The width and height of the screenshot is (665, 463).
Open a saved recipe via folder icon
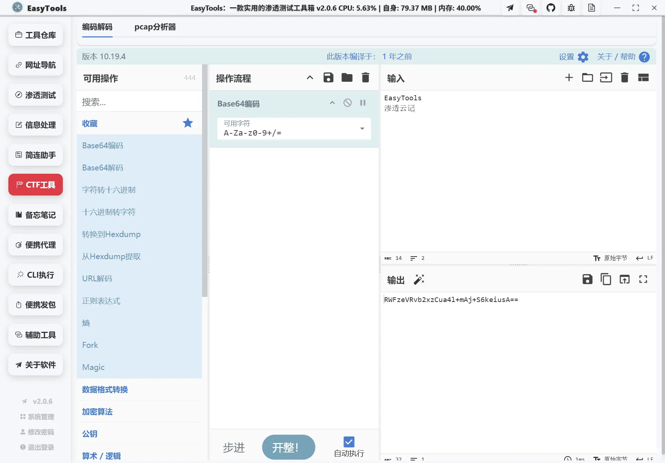(x=347, y=77)
